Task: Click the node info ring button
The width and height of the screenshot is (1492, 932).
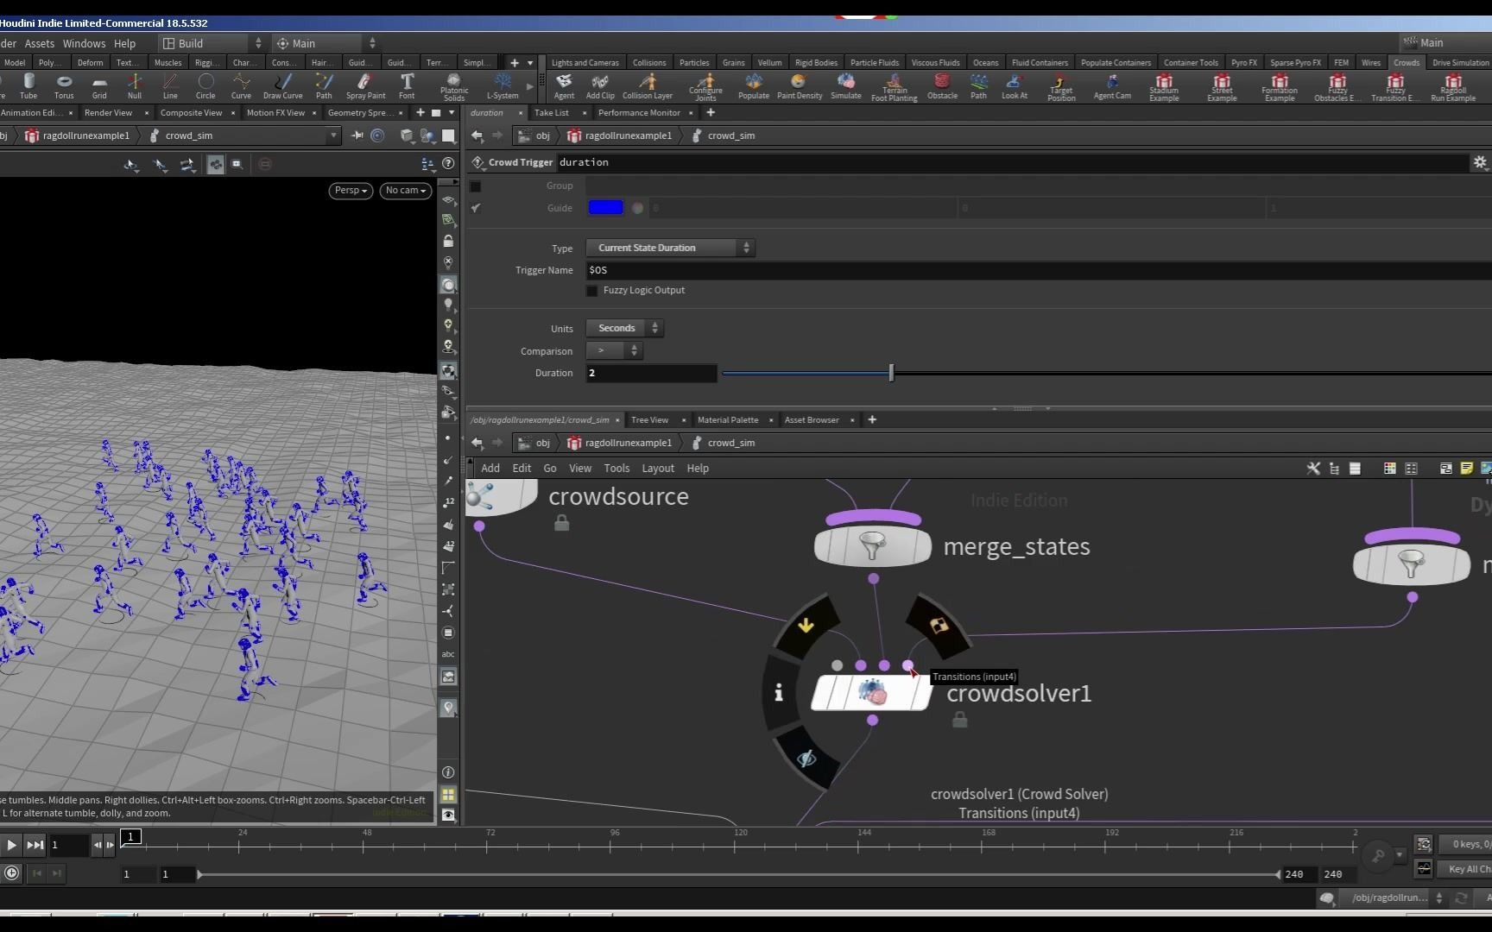Action: pos(778,693)
